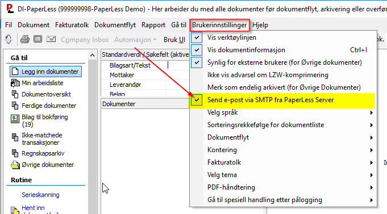Expand the PDF-håndtering submenu
The width and height of the screenshot is (387, 214).
(283, 187)
